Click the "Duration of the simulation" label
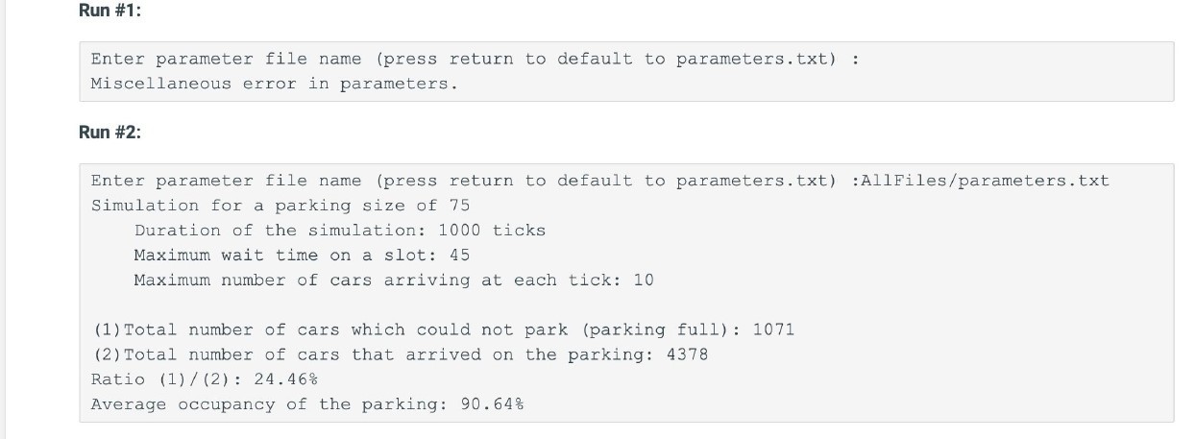 click(x=281, y=231)
